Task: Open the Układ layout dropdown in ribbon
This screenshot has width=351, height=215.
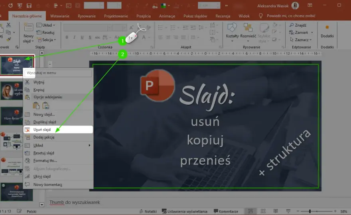Action: coord(46,25)
